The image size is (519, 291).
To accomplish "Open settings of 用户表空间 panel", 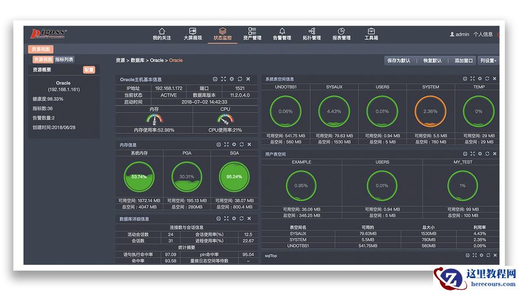I will pos(480,154).
